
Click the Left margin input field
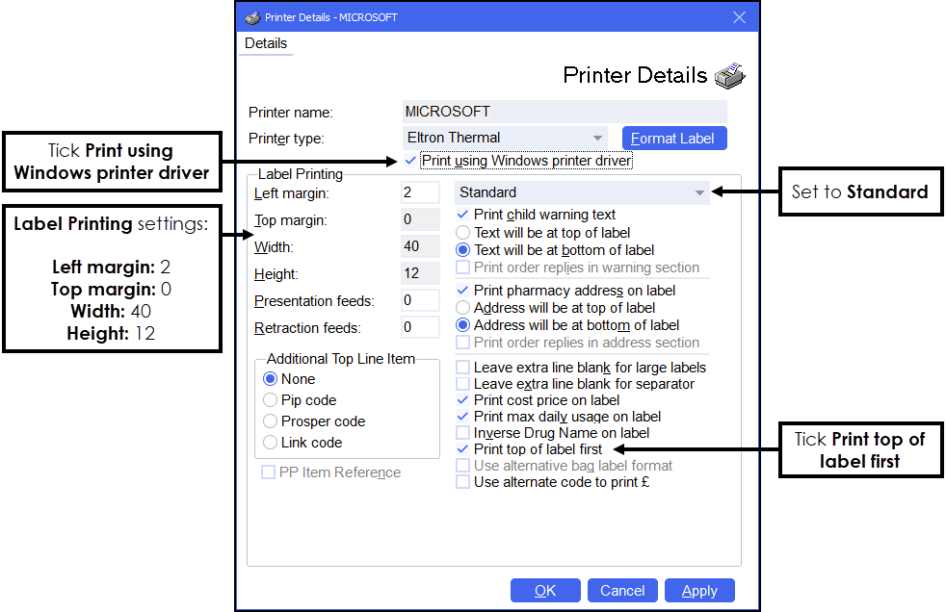420,192
